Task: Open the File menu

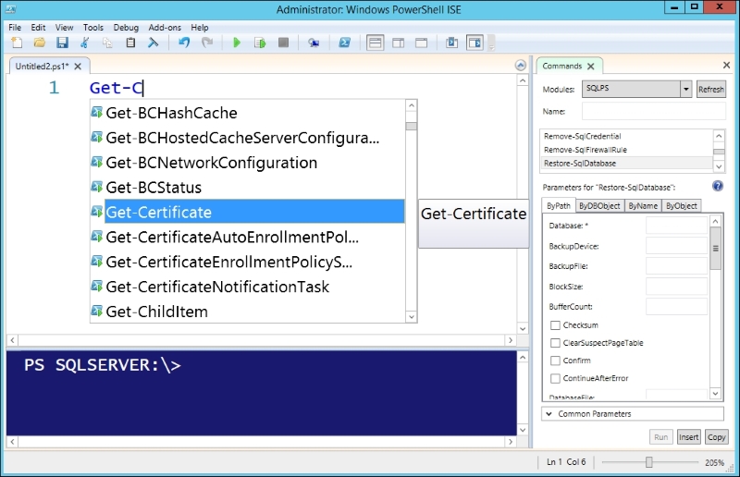Action: tap(15, 28)
